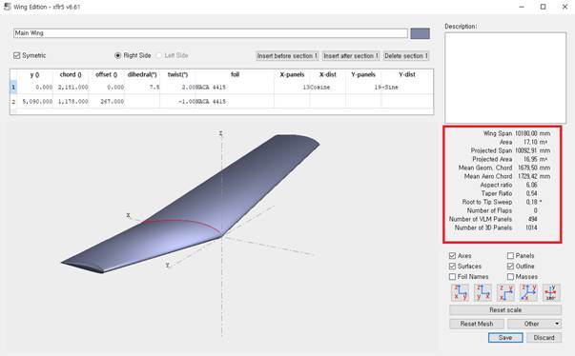Viewport: 575px width, 356px height.
Task: Click Y-panels cell 19
Action: [x=363, y=88]
